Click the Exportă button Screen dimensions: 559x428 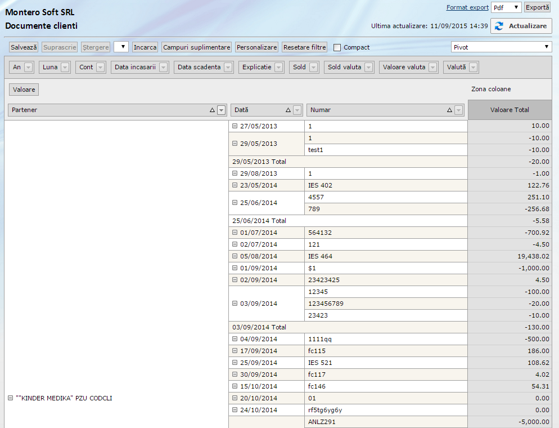[537, 7]
